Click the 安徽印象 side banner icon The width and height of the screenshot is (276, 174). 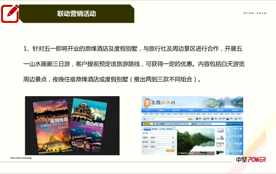click(234, 130)
